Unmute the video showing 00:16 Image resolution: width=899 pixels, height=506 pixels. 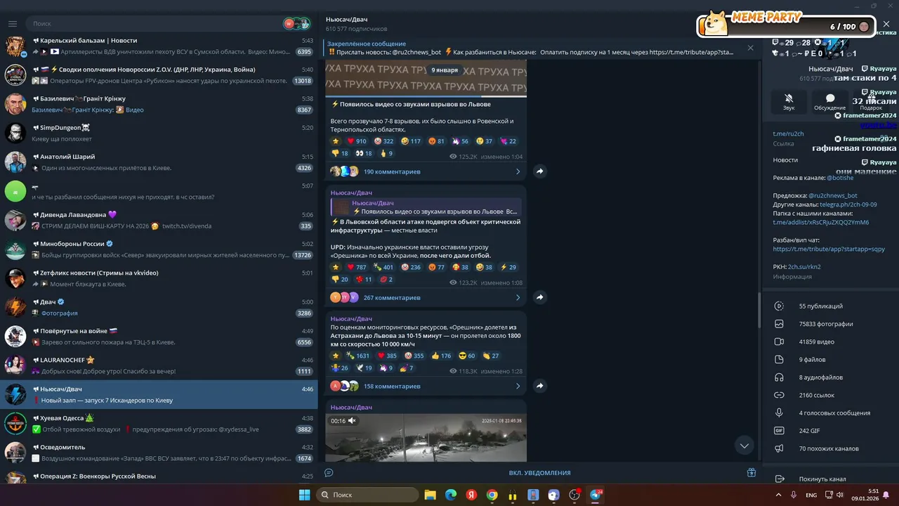coord(353,421)
